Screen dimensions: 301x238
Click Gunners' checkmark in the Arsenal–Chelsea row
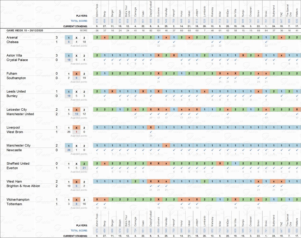[158, 42]
